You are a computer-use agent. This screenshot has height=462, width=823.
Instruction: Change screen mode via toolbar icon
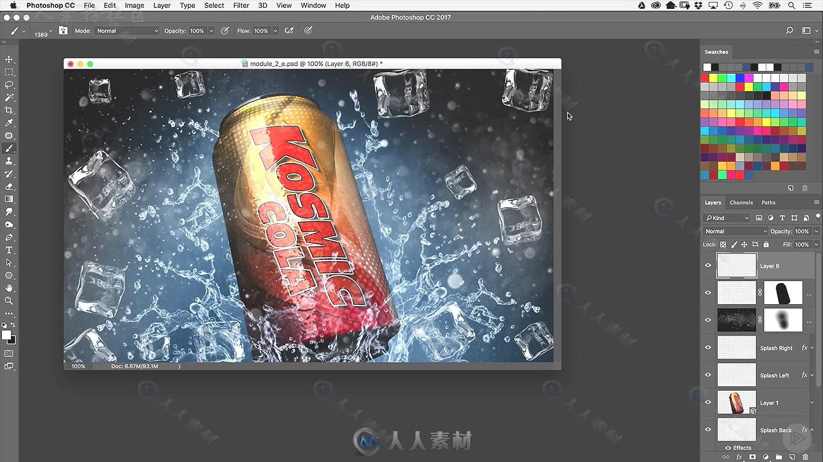pyautogui.click(x=9, y=366)
